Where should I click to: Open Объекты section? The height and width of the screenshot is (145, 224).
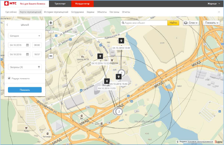[x=102, y=12]
